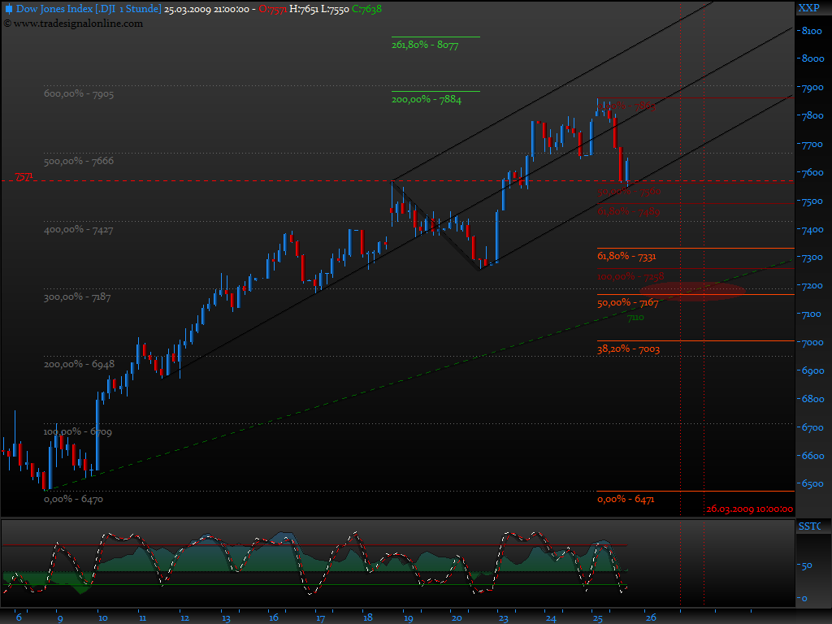The image size is (832, 624).
Task: Select the 50,00% - 7560 retracement label
Action: pyautogui.click(x=630, y=192)
